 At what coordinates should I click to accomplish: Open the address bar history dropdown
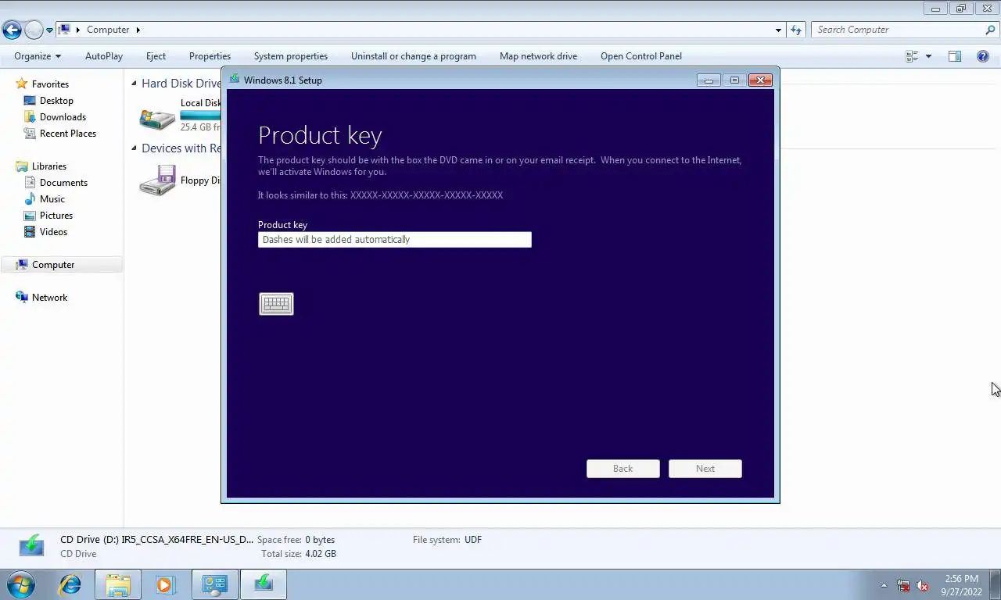778,30
